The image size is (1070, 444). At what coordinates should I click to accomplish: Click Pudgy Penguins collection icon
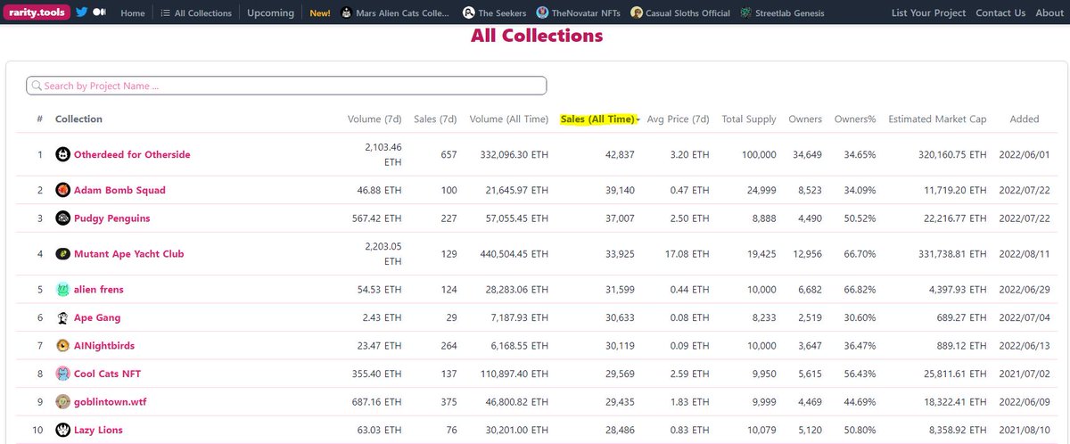coord(62,218)
